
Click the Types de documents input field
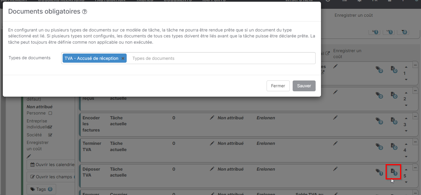[198, 58]
